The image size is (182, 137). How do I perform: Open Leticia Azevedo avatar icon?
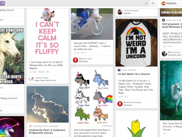120,12
